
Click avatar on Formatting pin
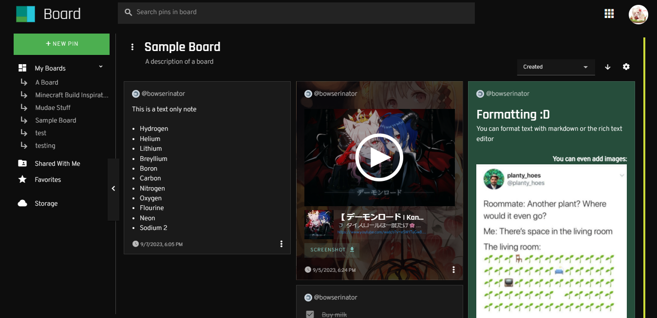click(480, 94)
